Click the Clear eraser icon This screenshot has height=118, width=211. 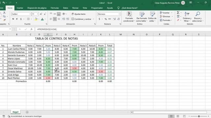[178, 20]
